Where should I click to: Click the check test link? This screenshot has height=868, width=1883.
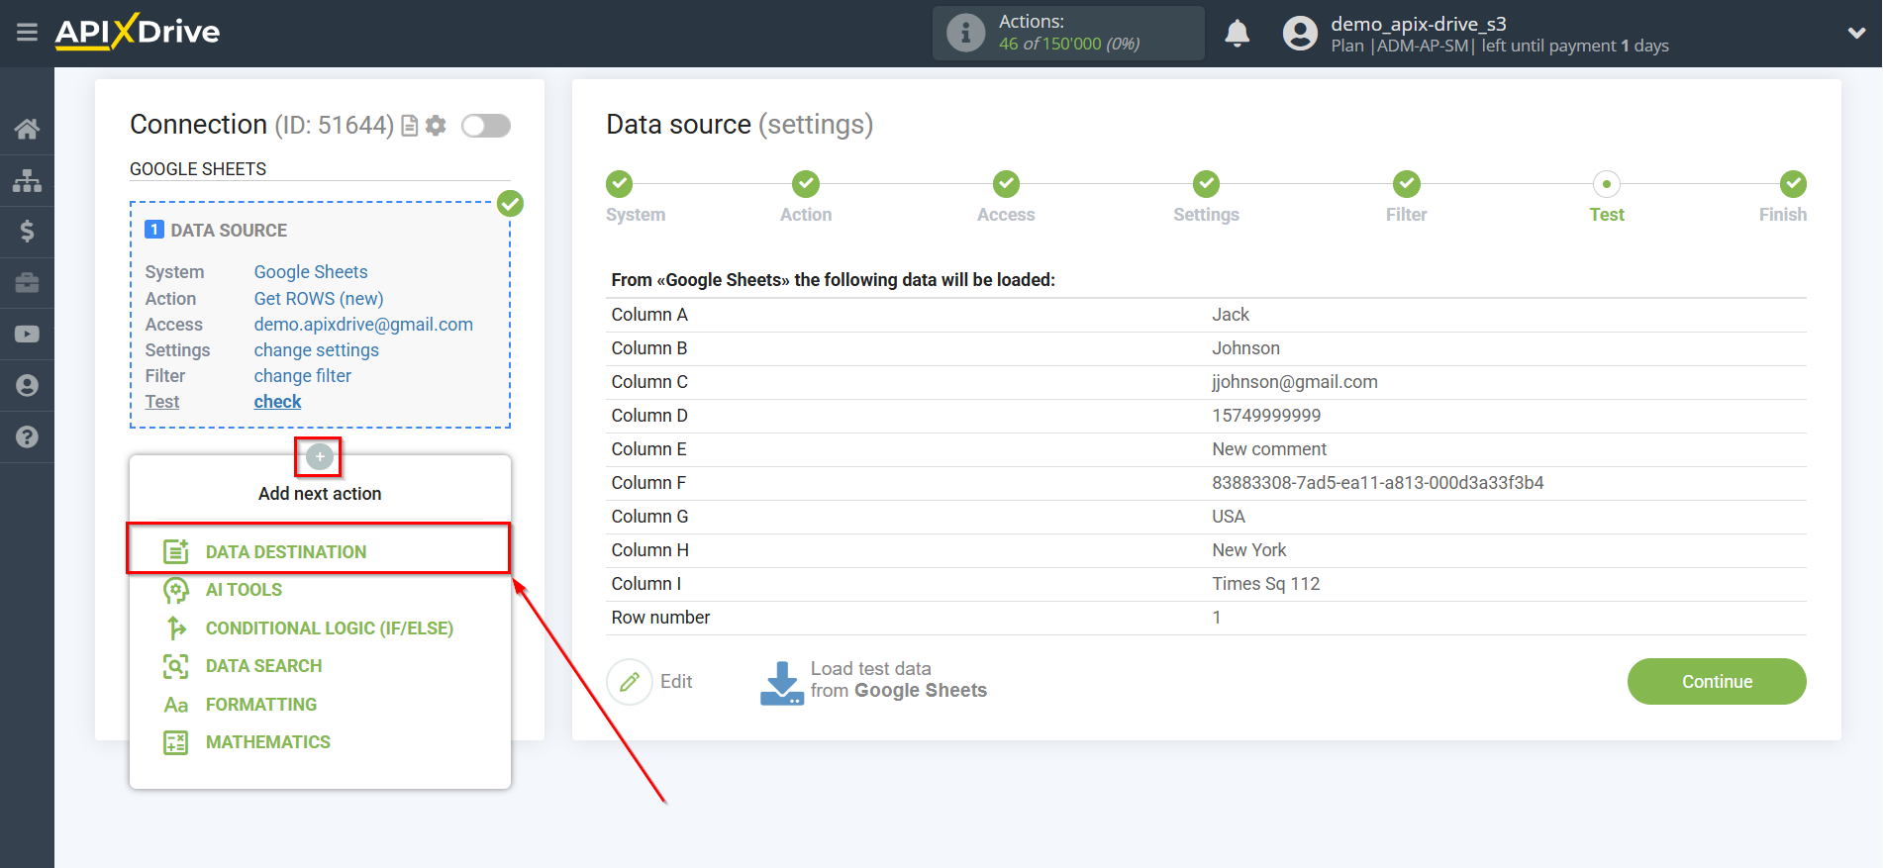tap(277, 402)
